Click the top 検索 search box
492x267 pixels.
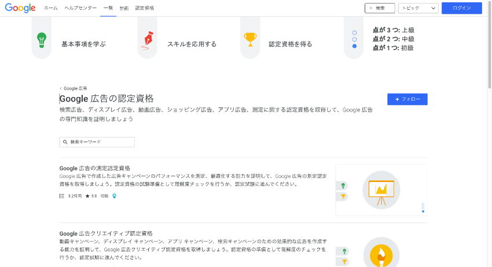click(380, 8)
